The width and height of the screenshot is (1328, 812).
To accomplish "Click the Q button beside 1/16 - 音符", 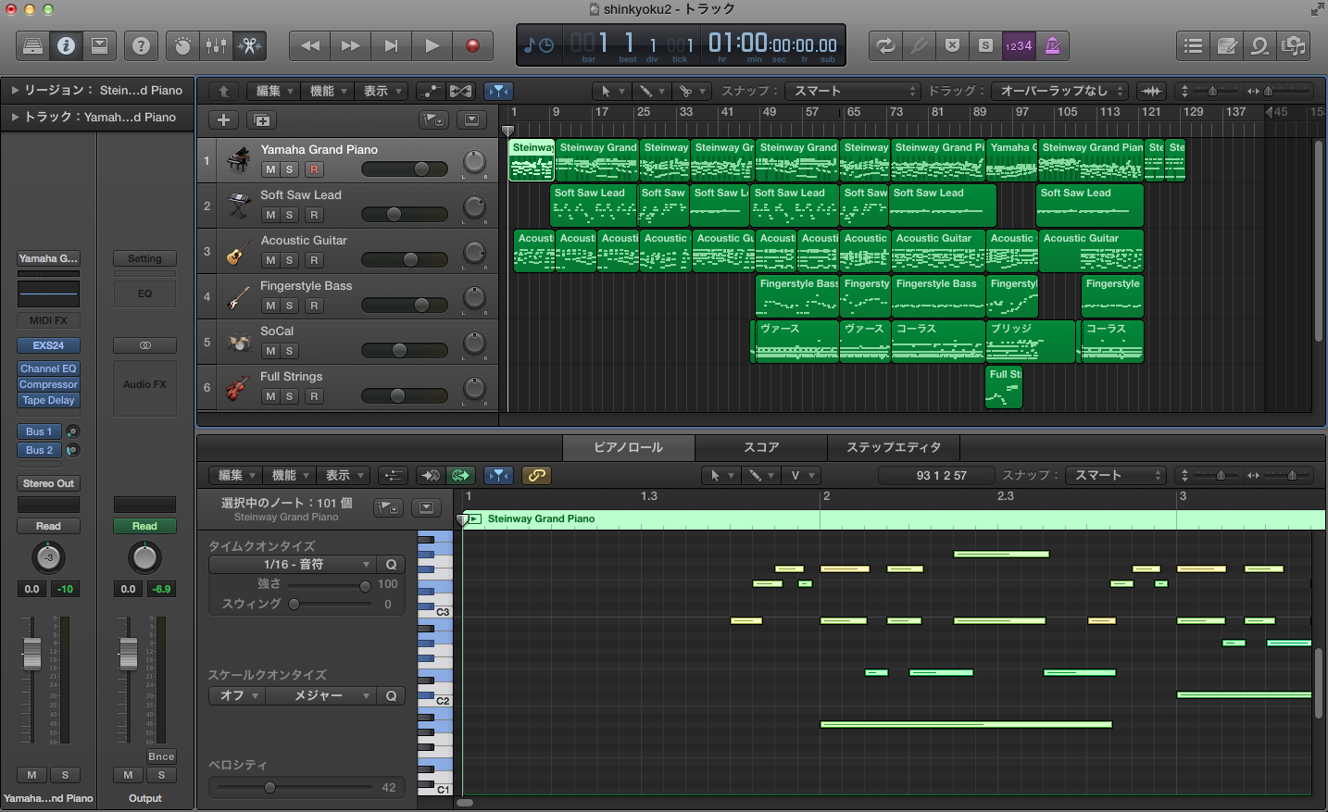I will [x=391, y=564].
